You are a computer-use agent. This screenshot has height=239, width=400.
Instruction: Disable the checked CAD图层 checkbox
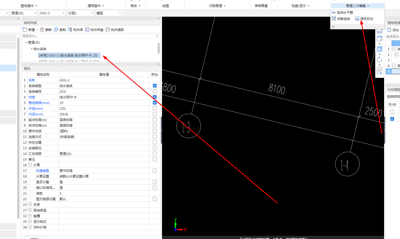392,119
